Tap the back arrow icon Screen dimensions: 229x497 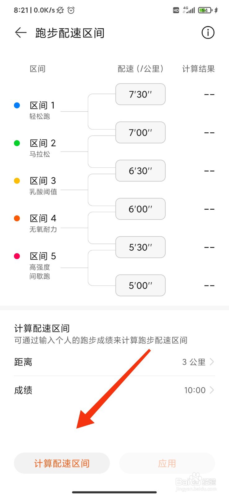(x=21, y=33)
